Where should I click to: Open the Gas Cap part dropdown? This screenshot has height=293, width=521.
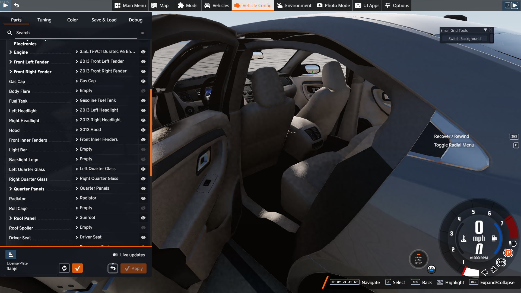(106, 81)
